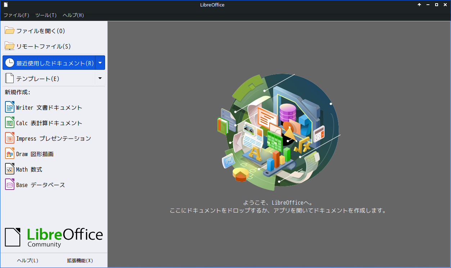Click the document icon in the title bar

(x=6, y=5)
